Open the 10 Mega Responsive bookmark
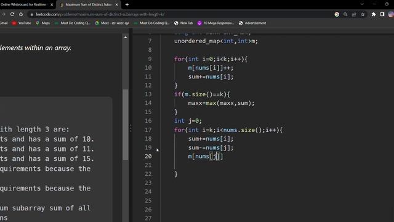This screenshot has width=394, height=222. (215, 23)
